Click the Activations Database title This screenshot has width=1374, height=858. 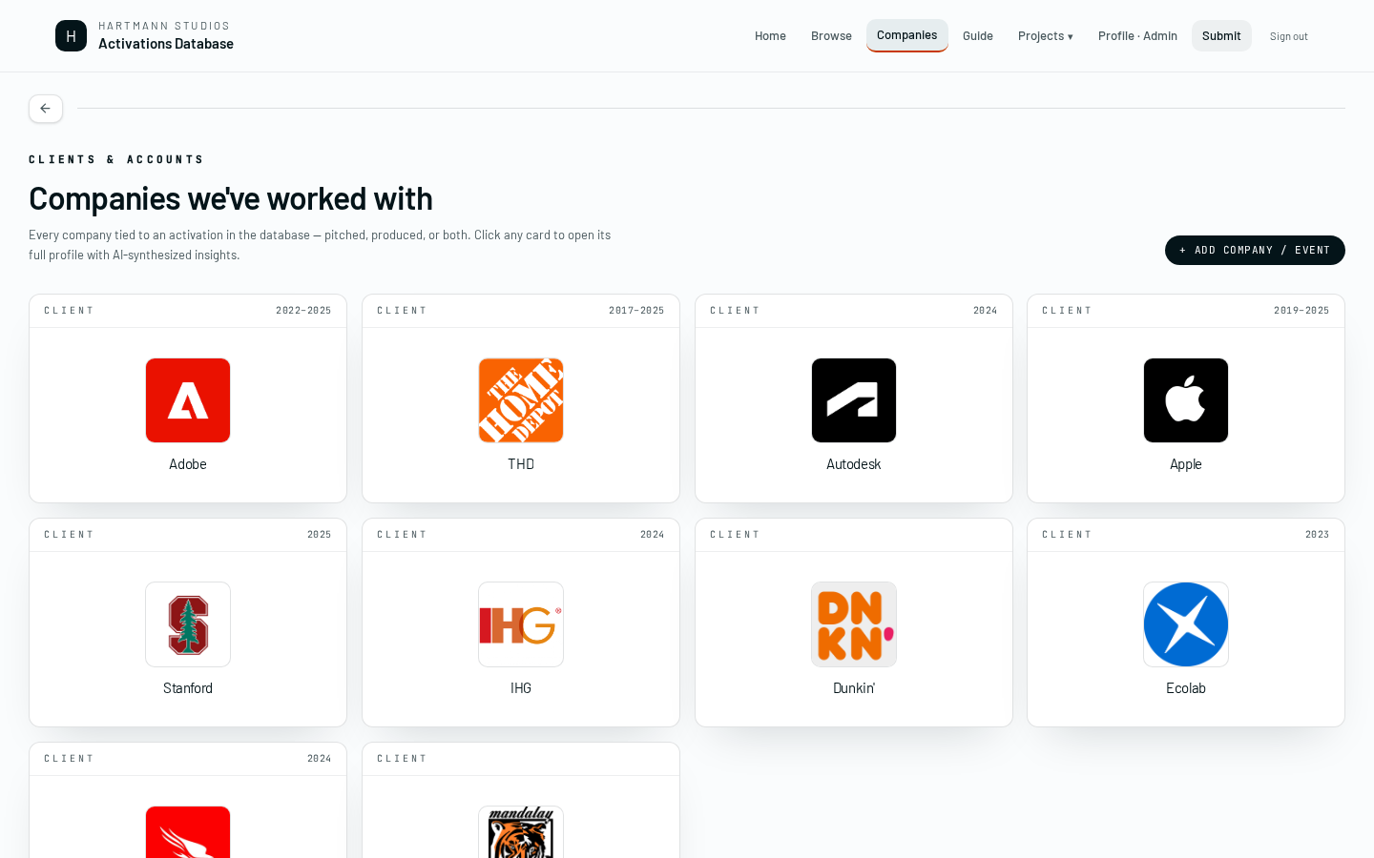(x=166, y=44)
